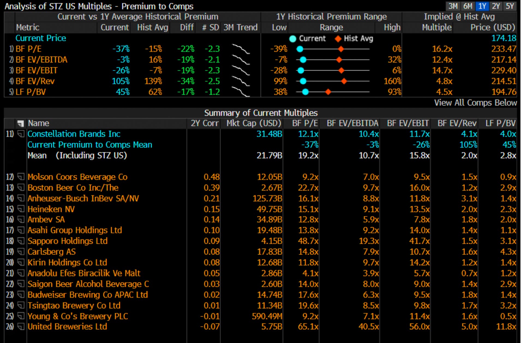524x343 pixels.
Task: Click View All Comps Below link
Action: (475, 103)
